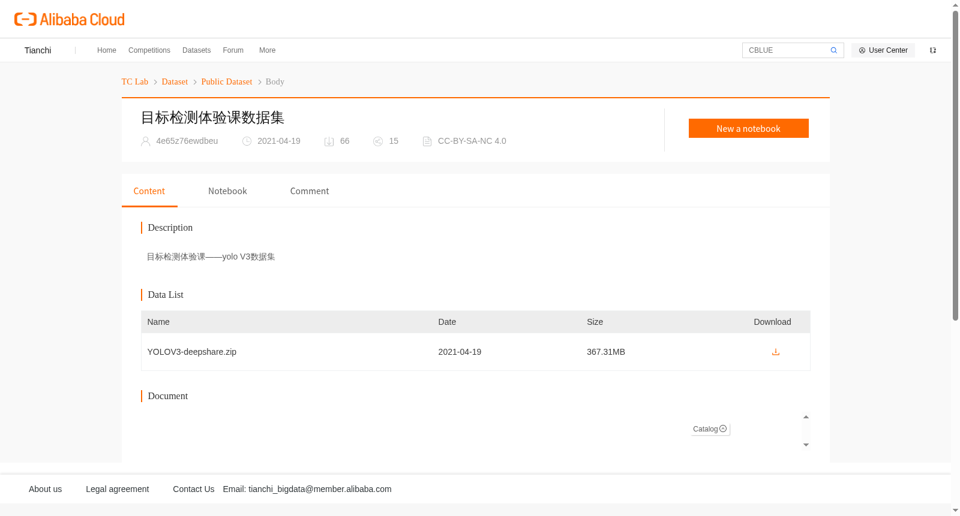Click the Document section heading
Image resolution: width=960 pixels, height=516 pixels.
point(168,396)
